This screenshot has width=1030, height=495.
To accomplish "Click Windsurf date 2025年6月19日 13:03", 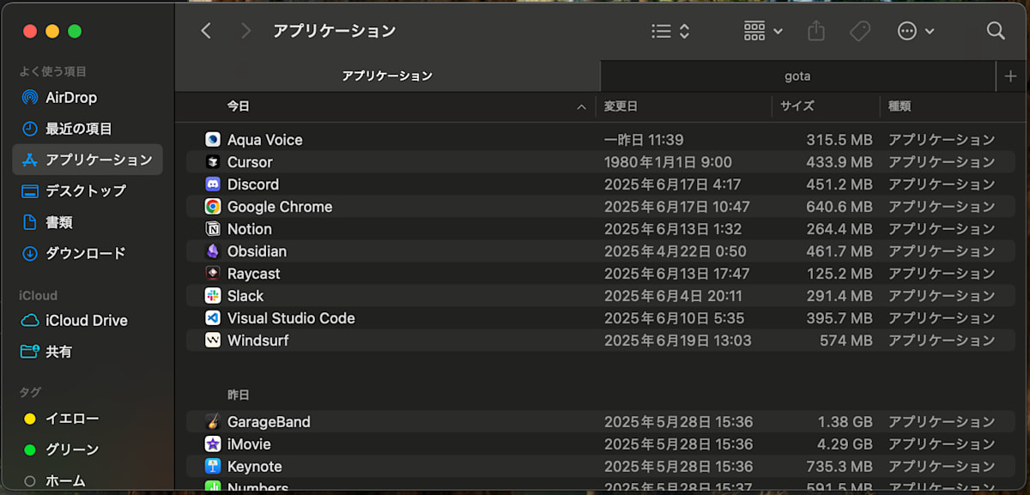I will point(677,341).
